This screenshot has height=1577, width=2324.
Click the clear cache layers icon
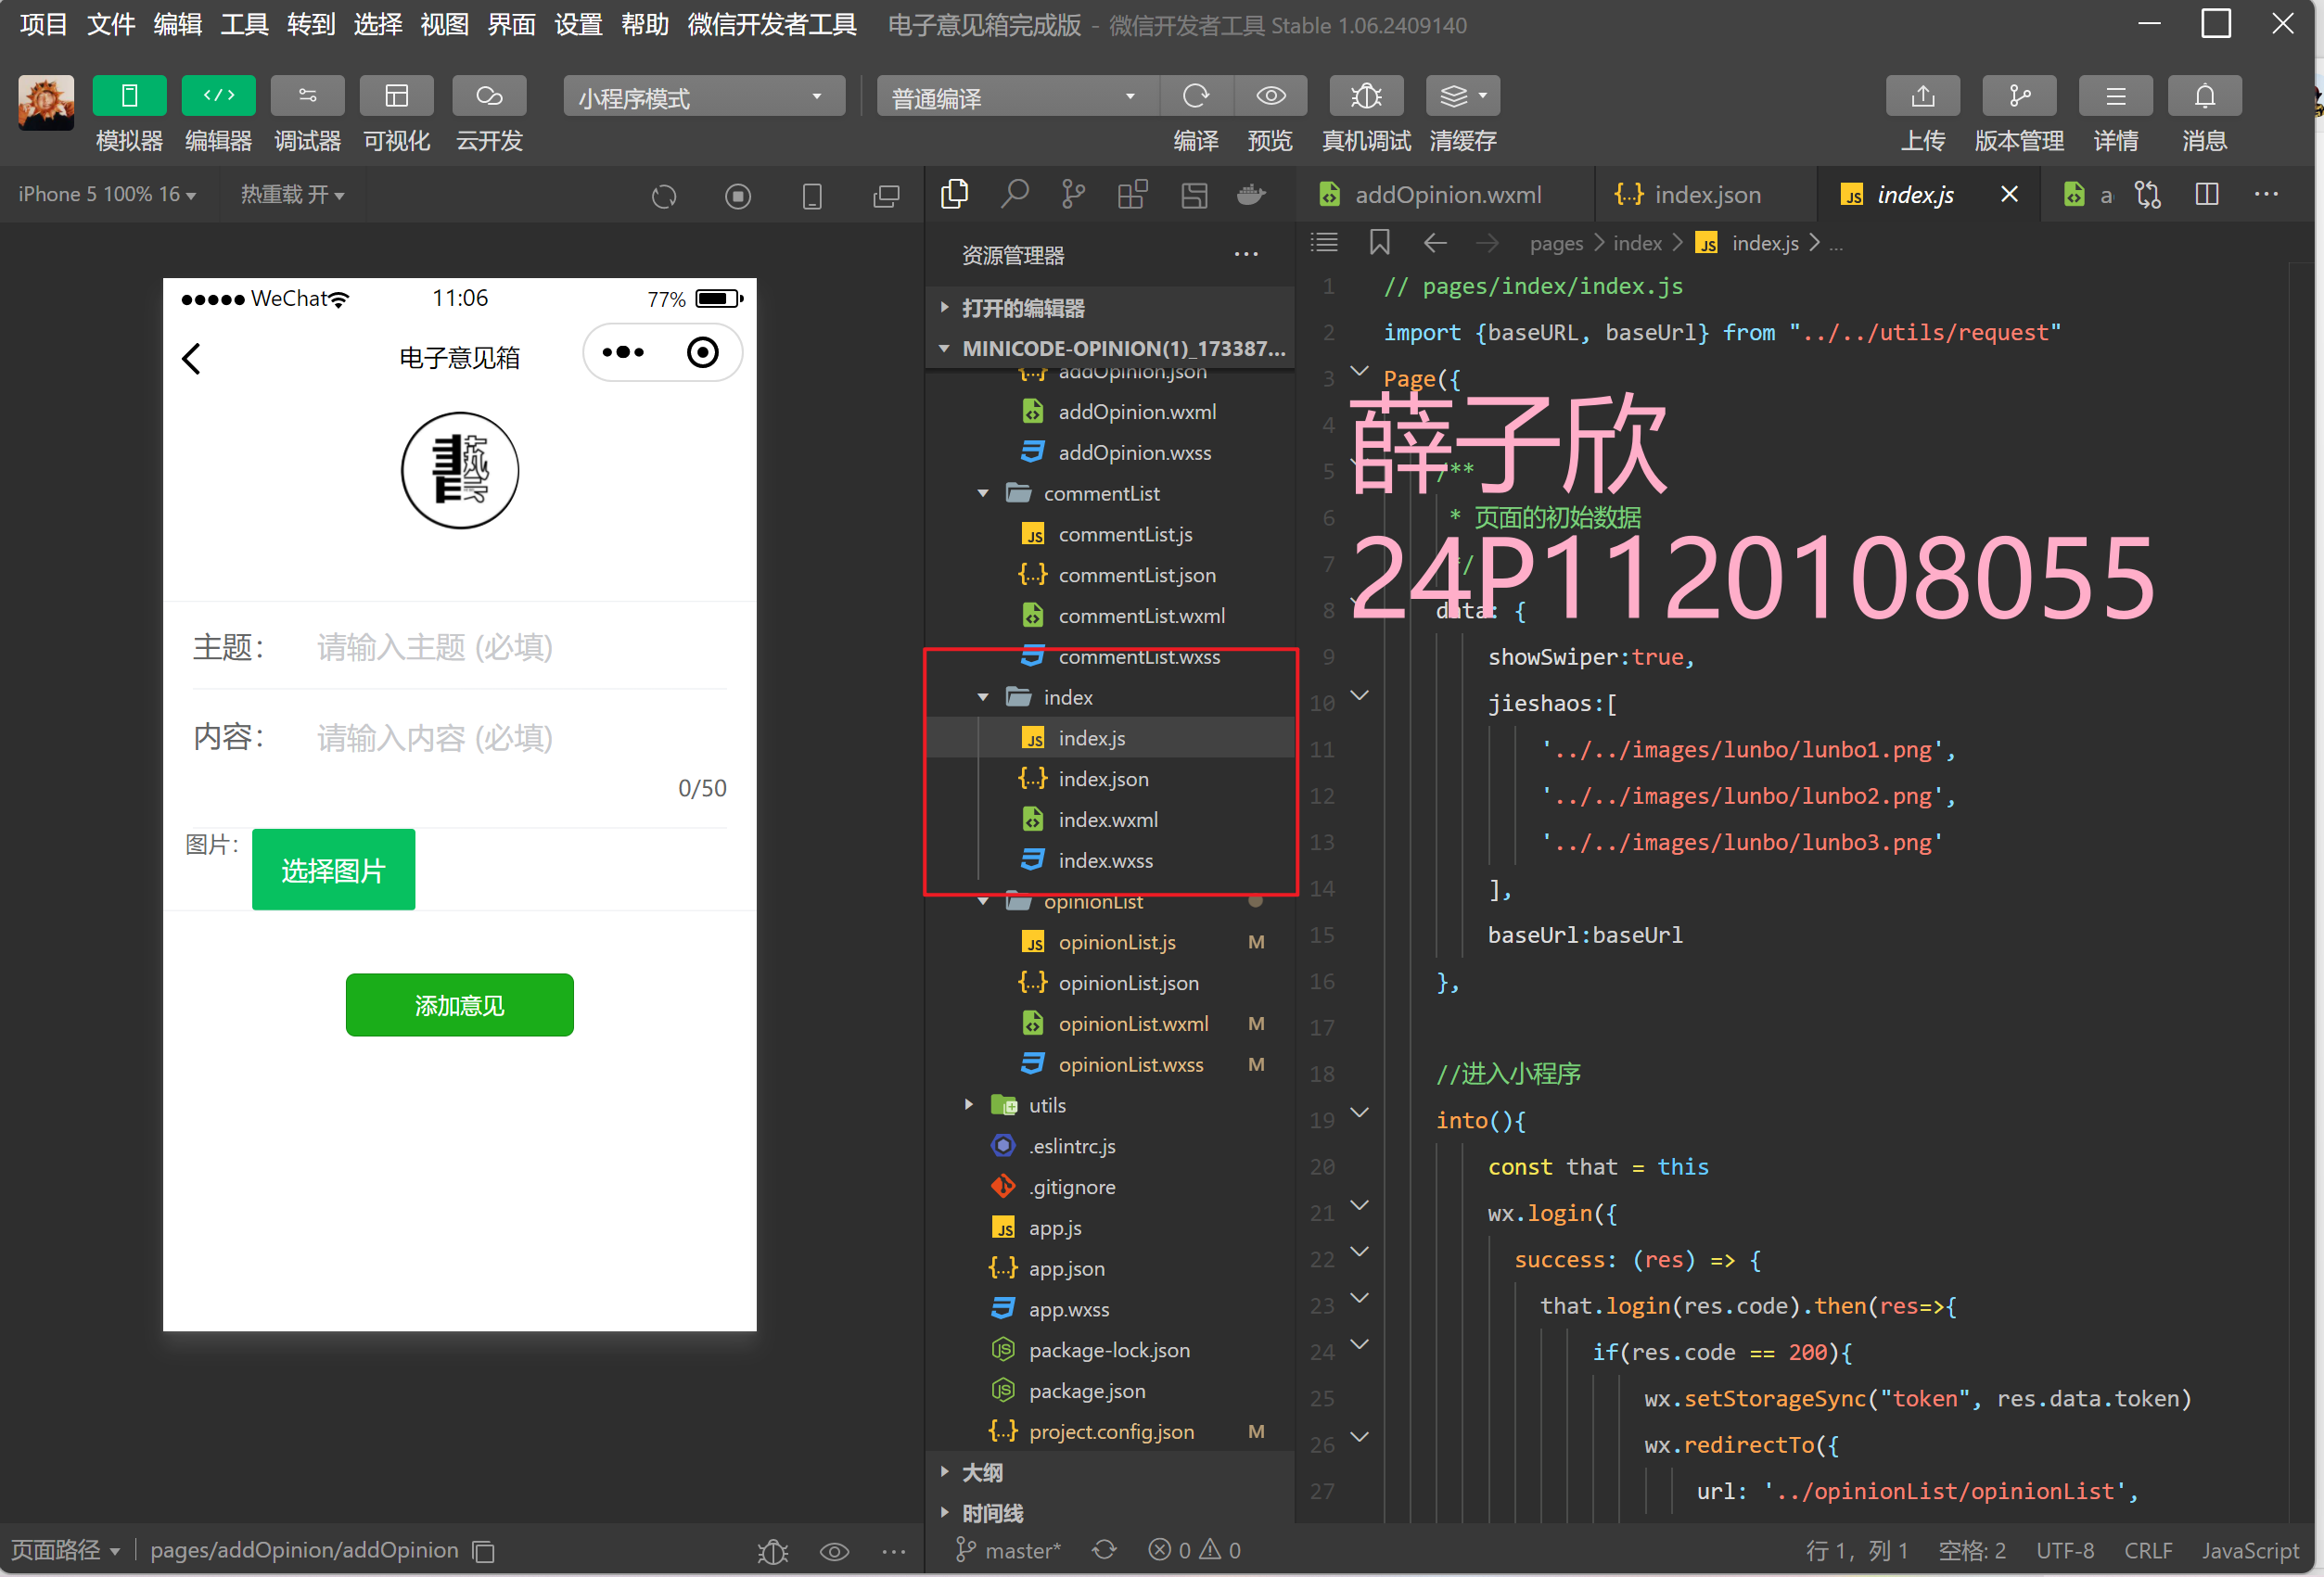[1462, 96]
